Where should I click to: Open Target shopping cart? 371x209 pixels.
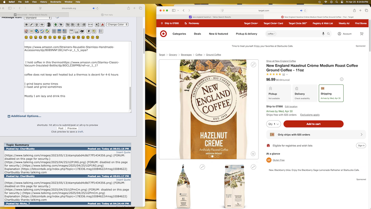click(x=362, y=34)
